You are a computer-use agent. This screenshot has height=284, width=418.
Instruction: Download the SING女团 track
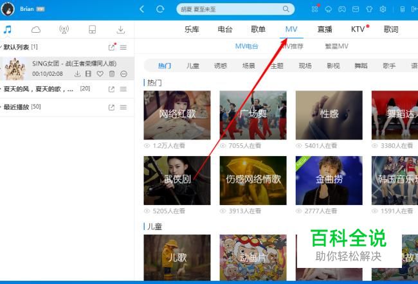(x=77, y=74)
